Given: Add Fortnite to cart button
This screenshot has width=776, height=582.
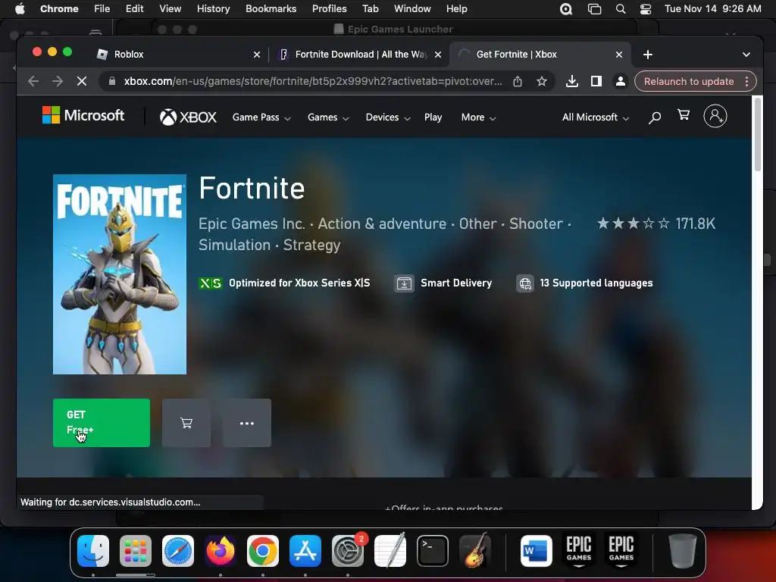Looking at the screenshot, I should click(x=186, y=423).
